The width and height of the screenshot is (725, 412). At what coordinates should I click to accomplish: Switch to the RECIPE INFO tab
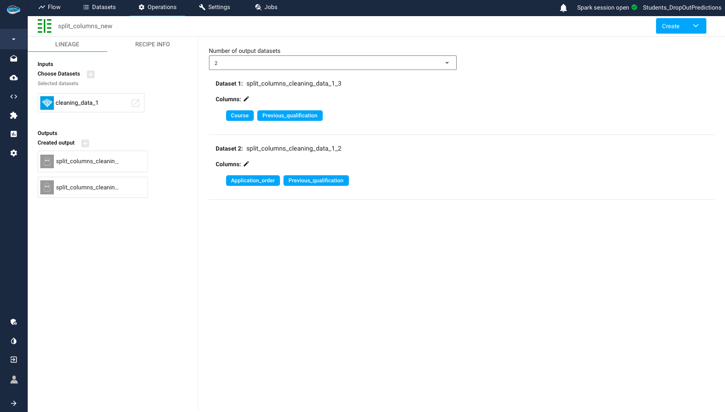152,44
